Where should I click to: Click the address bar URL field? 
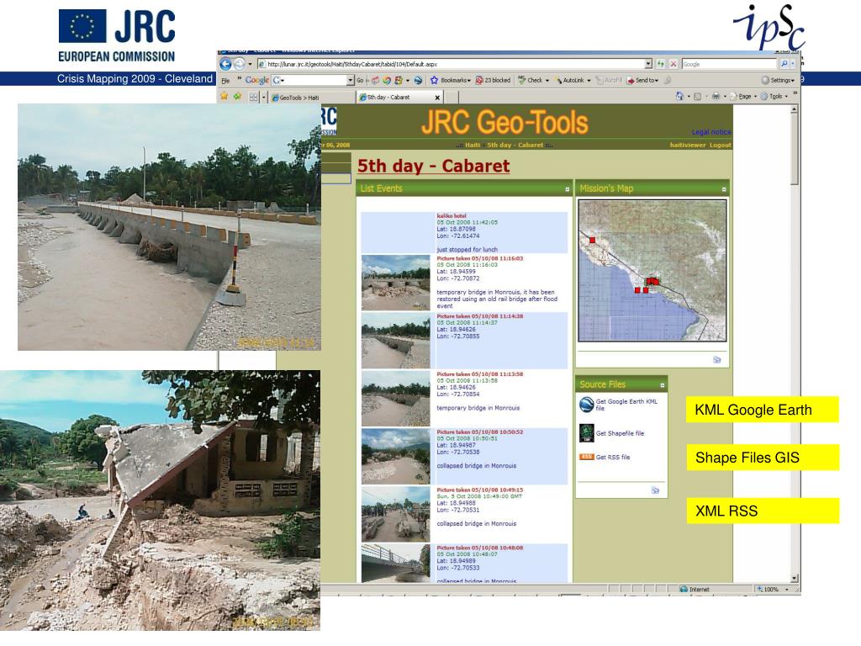[455, 64]
